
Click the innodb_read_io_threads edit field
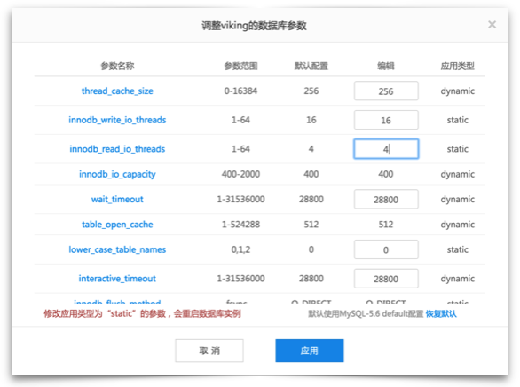386,149
